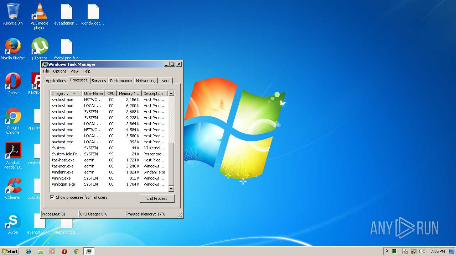Select the System Idle Process row
456x256 pixels.
pyautogui.click(x=109, y=154)
